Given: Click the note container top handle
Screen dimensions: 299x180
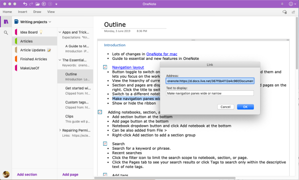Looking at the screenshot, I should [193, 40].
